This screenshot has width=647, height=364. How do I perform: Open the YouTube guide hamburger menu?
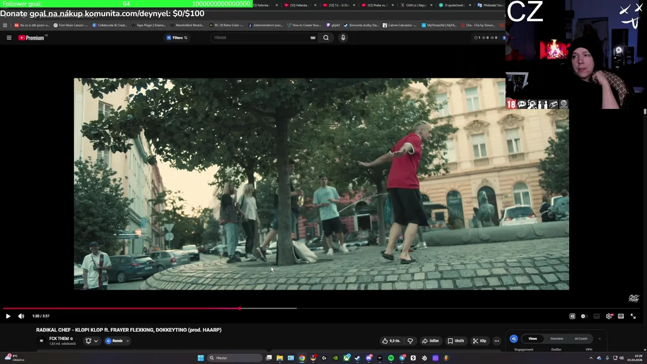tap(9, 37)
